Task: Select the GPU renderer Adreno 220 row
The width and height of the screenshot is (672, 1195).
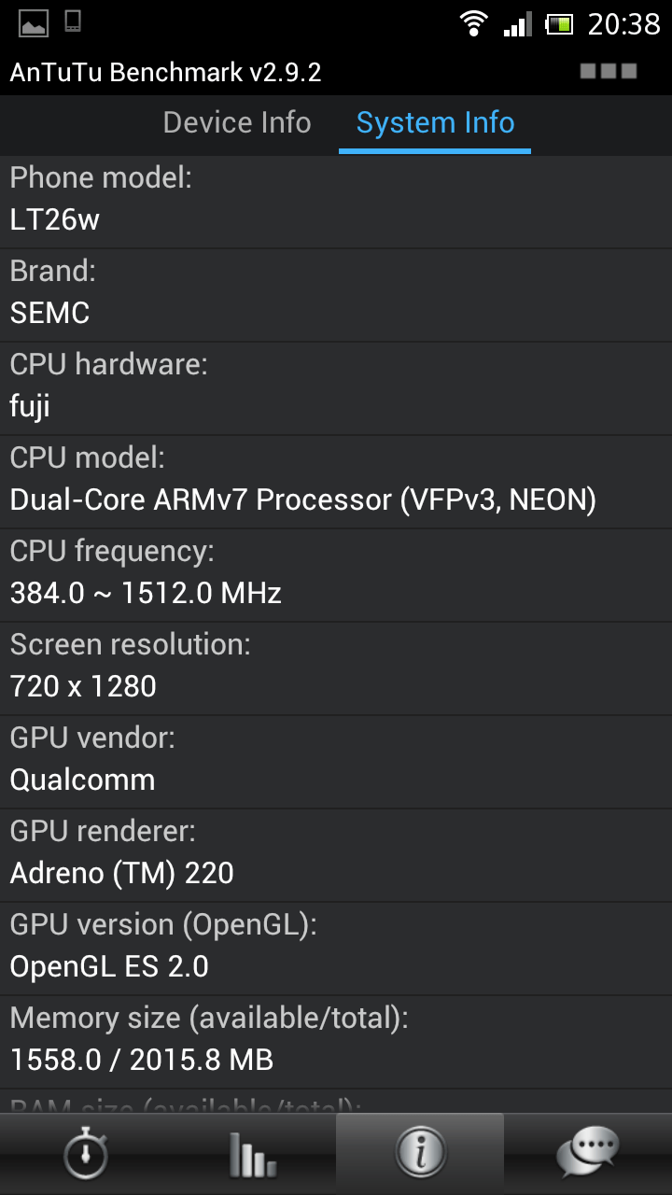Action: pos(336,854)
